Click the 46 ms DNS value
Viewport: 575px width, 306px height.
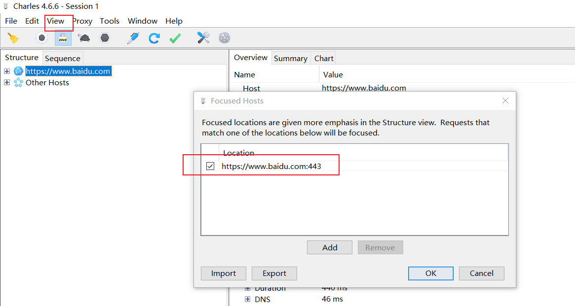point(332,299)
